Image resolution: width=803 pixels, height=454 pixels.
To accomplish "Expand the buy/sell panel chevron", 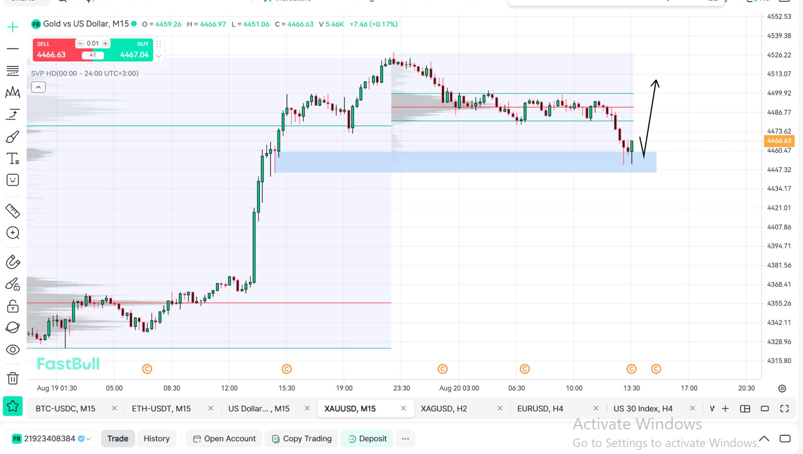I will [x=159, y=56].
